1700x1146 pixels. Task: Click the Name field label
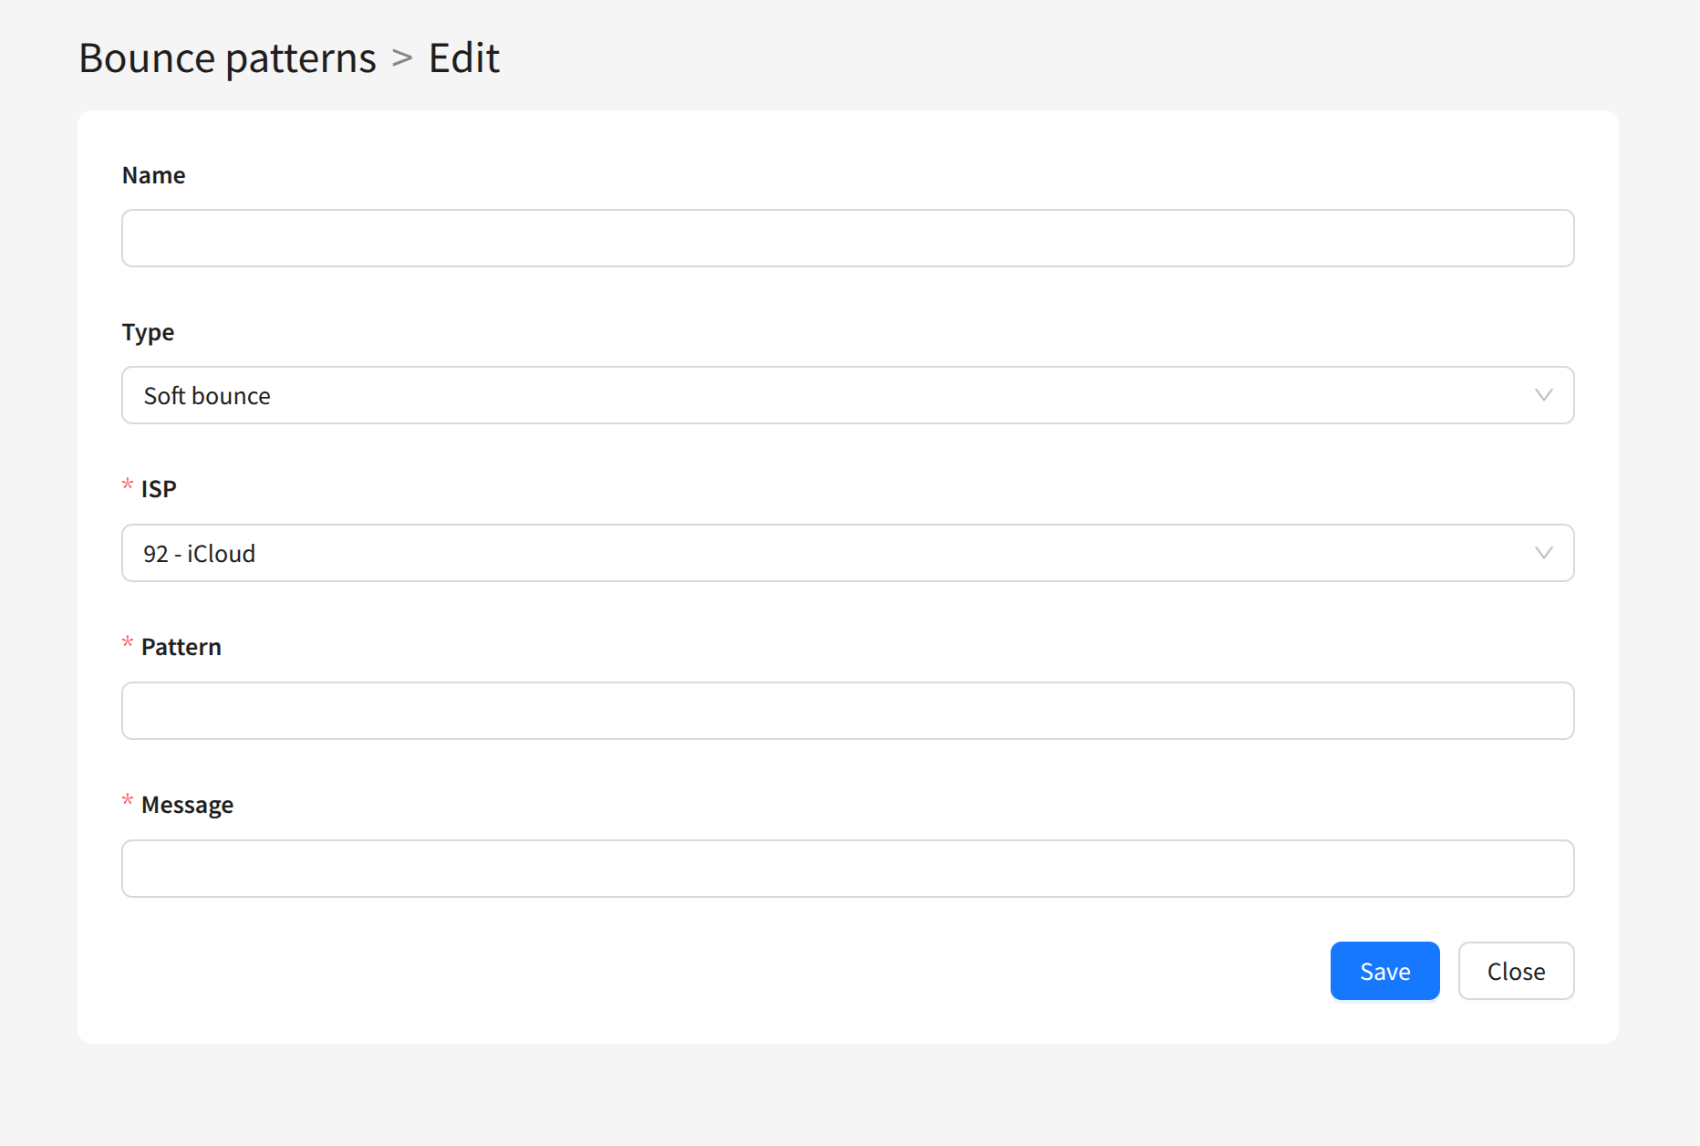pyautogui.click(x=153, y=175)
